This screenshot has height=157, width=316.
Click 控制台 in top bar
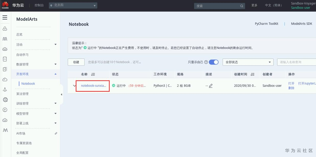point(39,5)
